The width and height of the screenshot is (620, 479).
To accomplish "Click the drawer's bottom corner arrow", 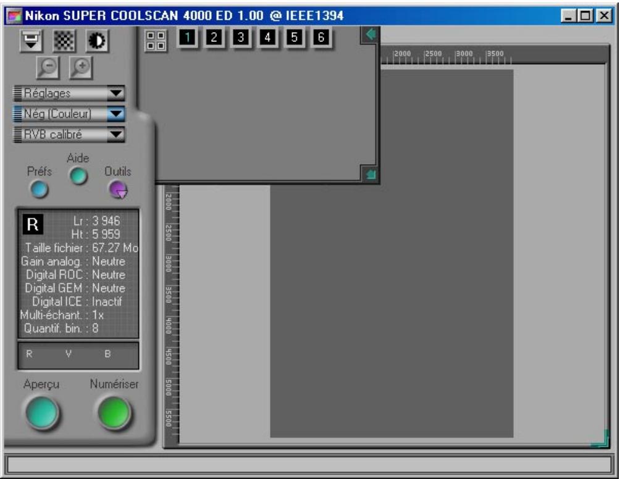I will (370, 174).
